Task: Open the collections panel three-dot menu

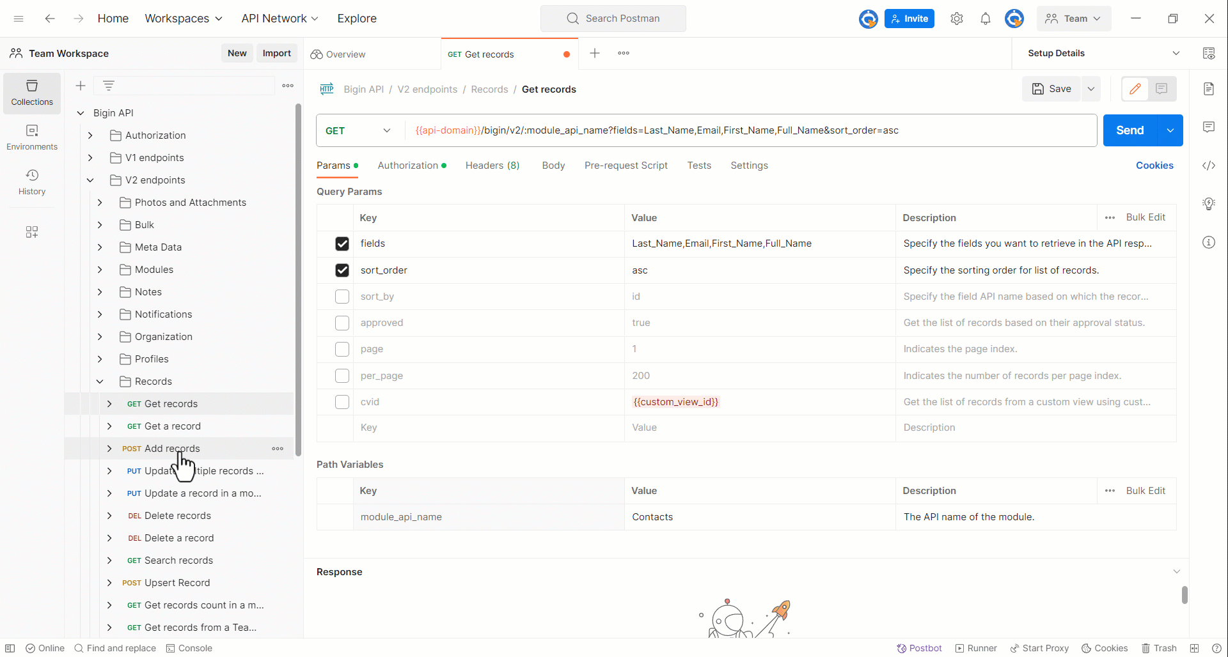Action: pyautogui.click(x=288, y=86)
